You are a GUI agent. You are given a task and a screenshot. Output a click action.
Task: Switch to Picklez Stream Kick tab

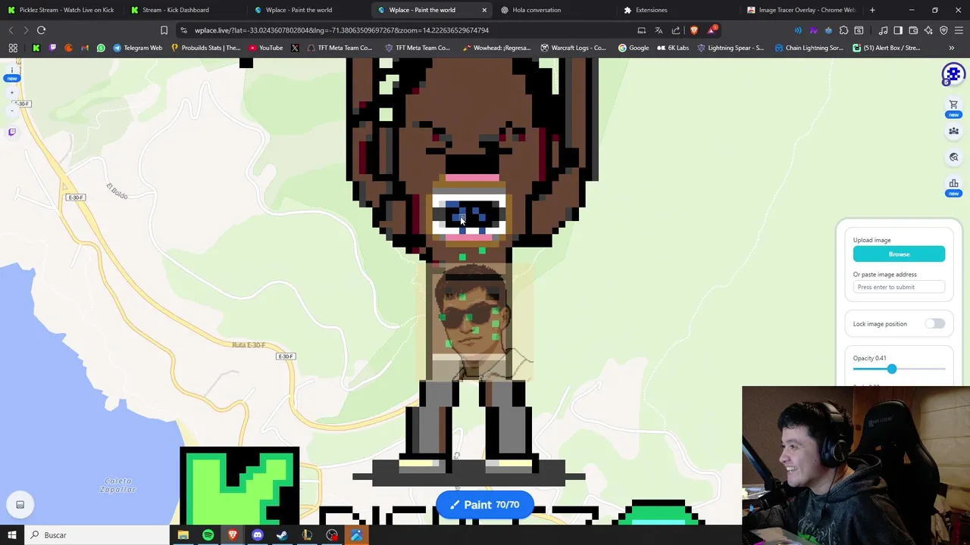click(62, 10)
